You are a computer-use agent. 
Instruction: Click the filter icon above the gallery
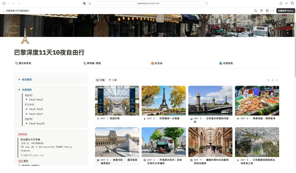[x=268, y=80]
